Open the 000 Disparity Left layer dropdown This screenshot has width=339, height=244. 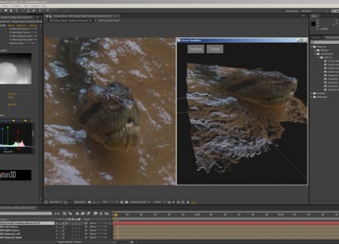click(23, 36)
